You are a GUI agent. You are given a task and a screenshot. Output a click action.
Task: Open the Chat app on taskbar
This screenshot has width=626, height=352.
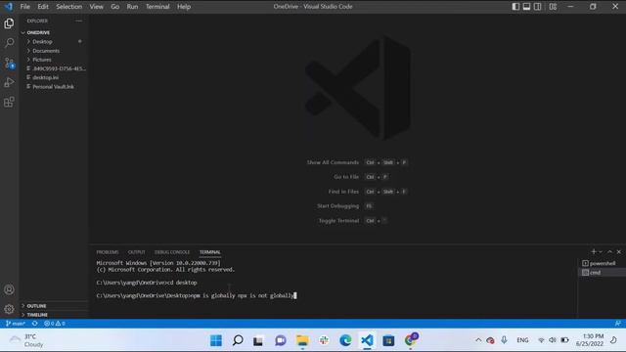(x=281, y=340)
